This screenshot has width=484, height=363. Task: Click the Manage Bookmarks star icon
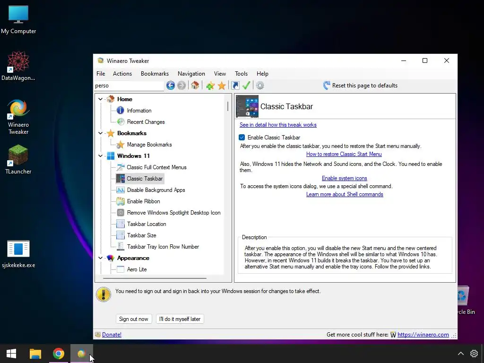click(121, 145)
